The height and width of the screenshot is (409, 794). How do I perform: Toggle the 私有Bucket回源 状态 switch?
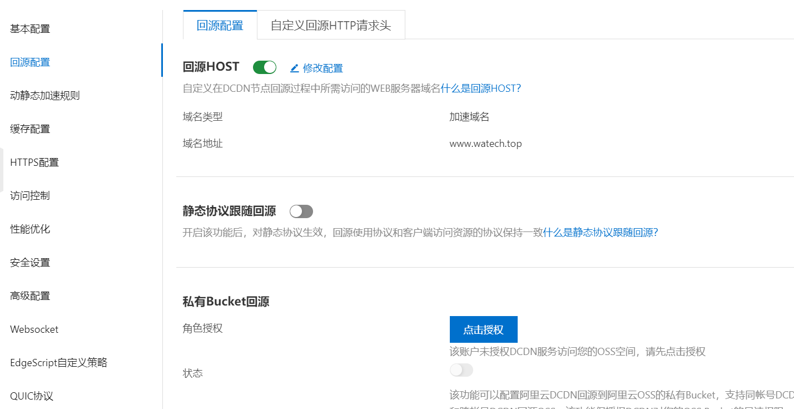[x=461, y=370]
